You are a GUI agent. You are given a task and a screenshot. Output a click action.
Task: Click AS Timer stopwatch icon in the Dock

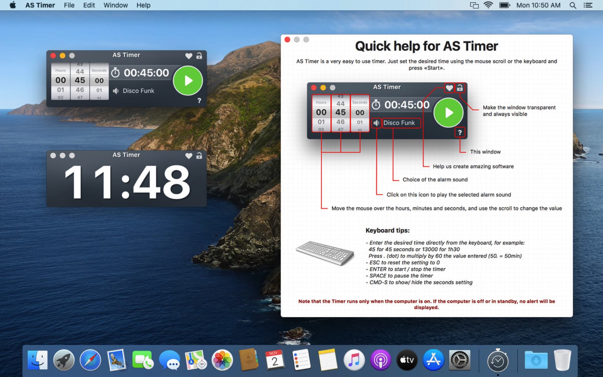pyautogui.click(x=498, y=360)
